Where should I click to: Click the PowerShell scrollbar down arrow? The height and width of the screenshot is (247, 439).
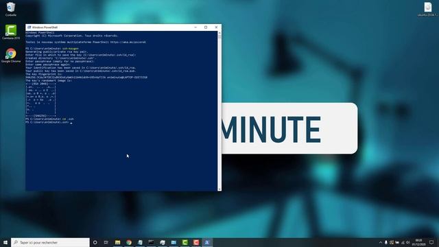219,189
